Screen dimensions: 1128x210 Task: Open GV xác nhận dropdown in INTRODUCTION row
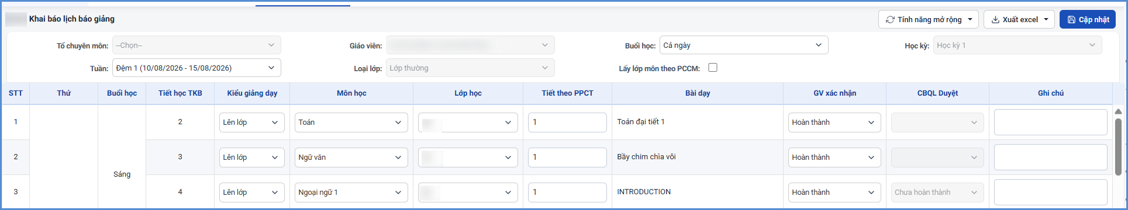(834, 192)
